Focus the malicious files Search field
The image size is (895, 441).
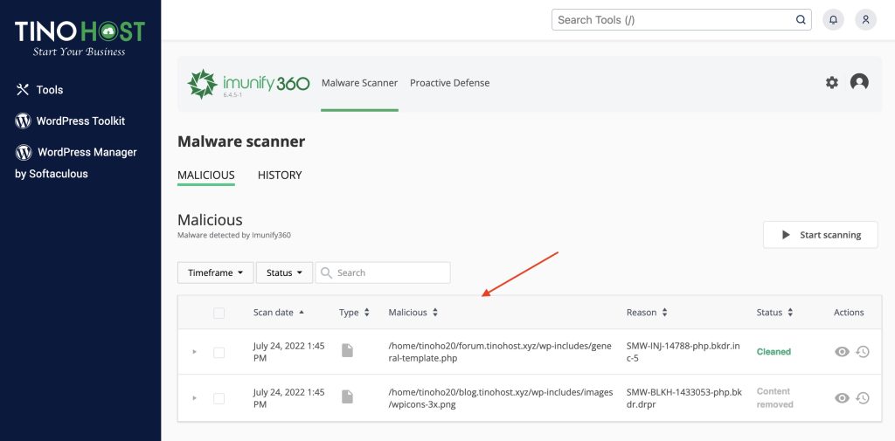(383, 272)
